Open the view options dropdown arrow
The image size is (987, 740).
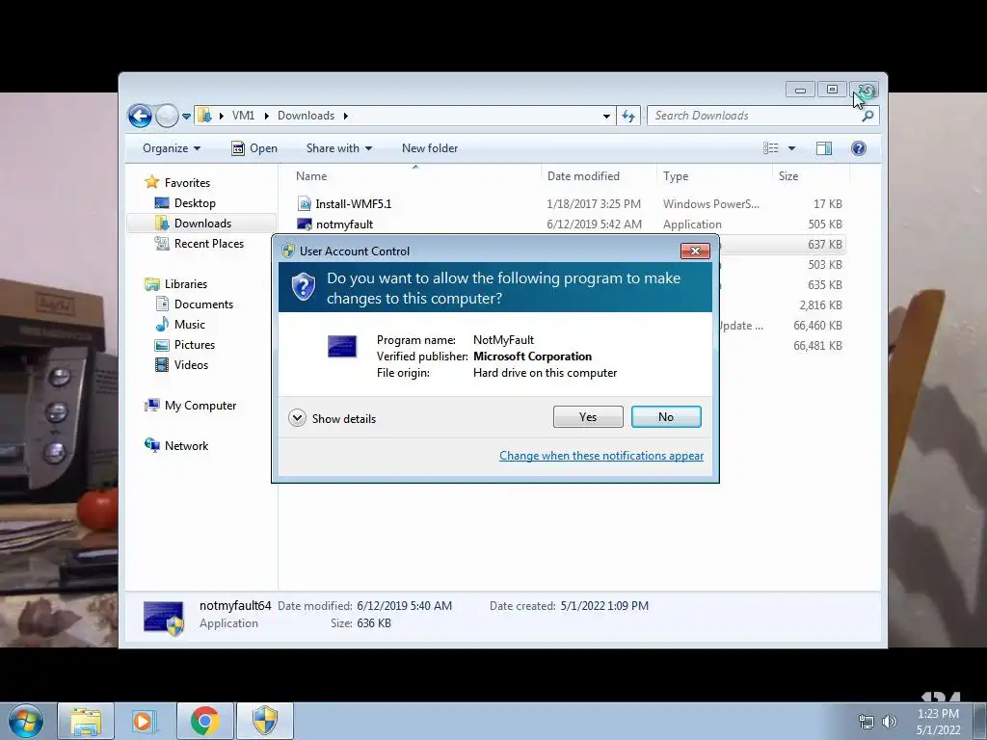coord(792,148)
